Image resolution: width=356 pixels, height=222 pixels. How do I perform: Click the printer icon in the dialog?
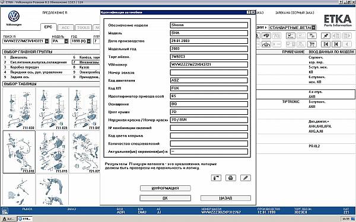coord(231,178)
